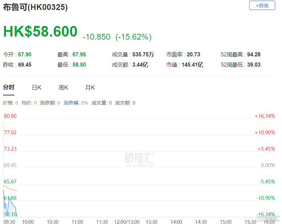Click the 10:30 time axis label

pos(53,222)
